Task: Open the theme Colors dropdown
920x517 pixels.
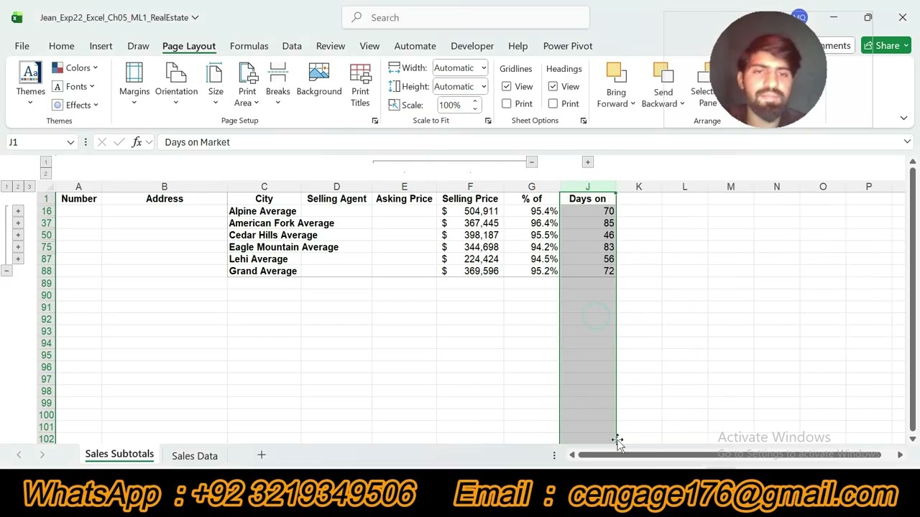Action: (x=75, y=67)
